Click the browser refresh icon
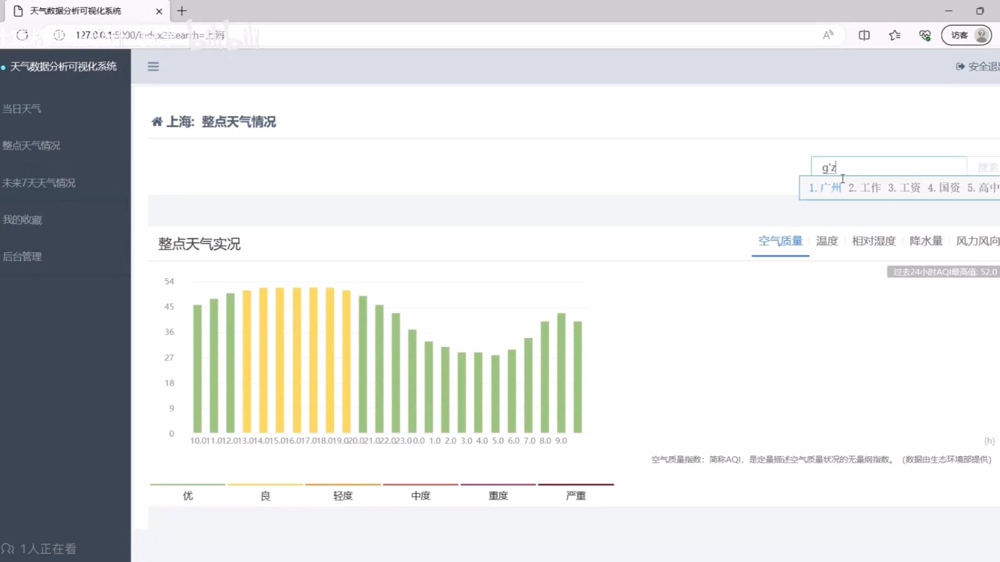Screen dimensions: 1000x562 pyautogui.click(x=22, y=35)
